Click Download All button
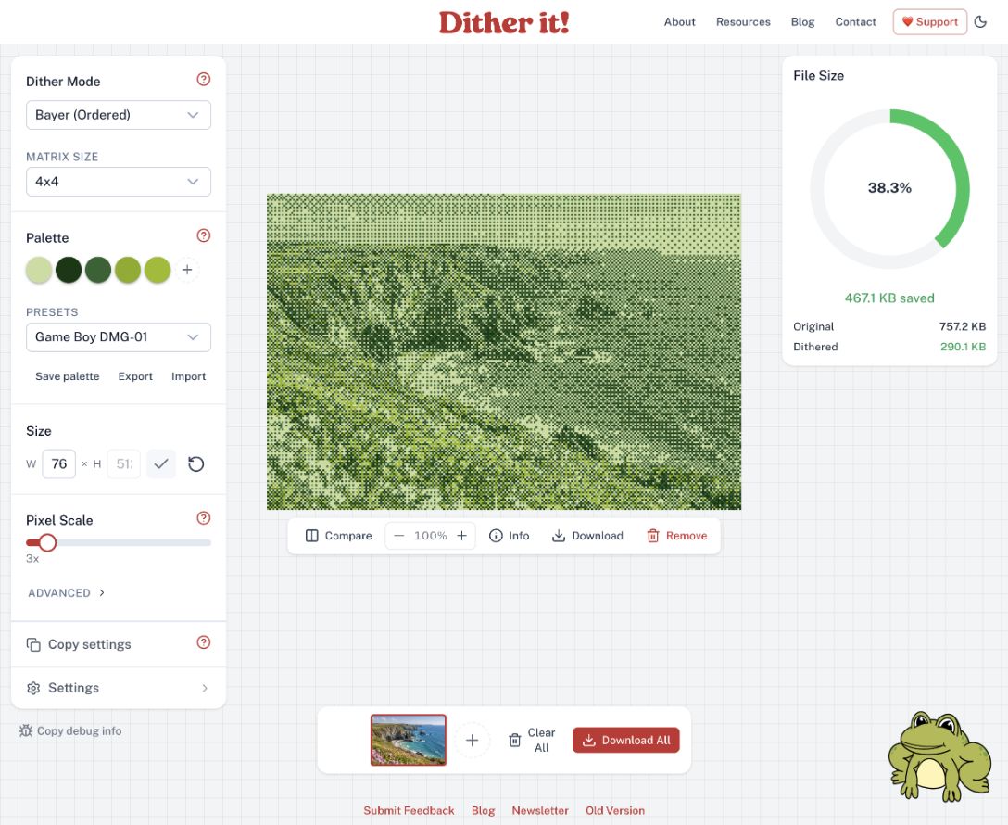 click(626, 740)
